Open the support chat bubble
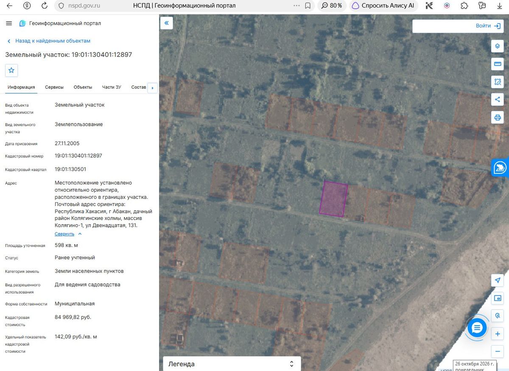 coord(477,328)
